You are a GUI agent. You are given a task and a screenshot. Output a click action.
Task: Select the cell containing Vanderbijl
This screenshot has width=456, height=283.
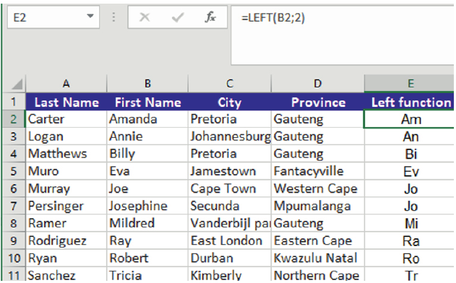(x=230, y=223)
